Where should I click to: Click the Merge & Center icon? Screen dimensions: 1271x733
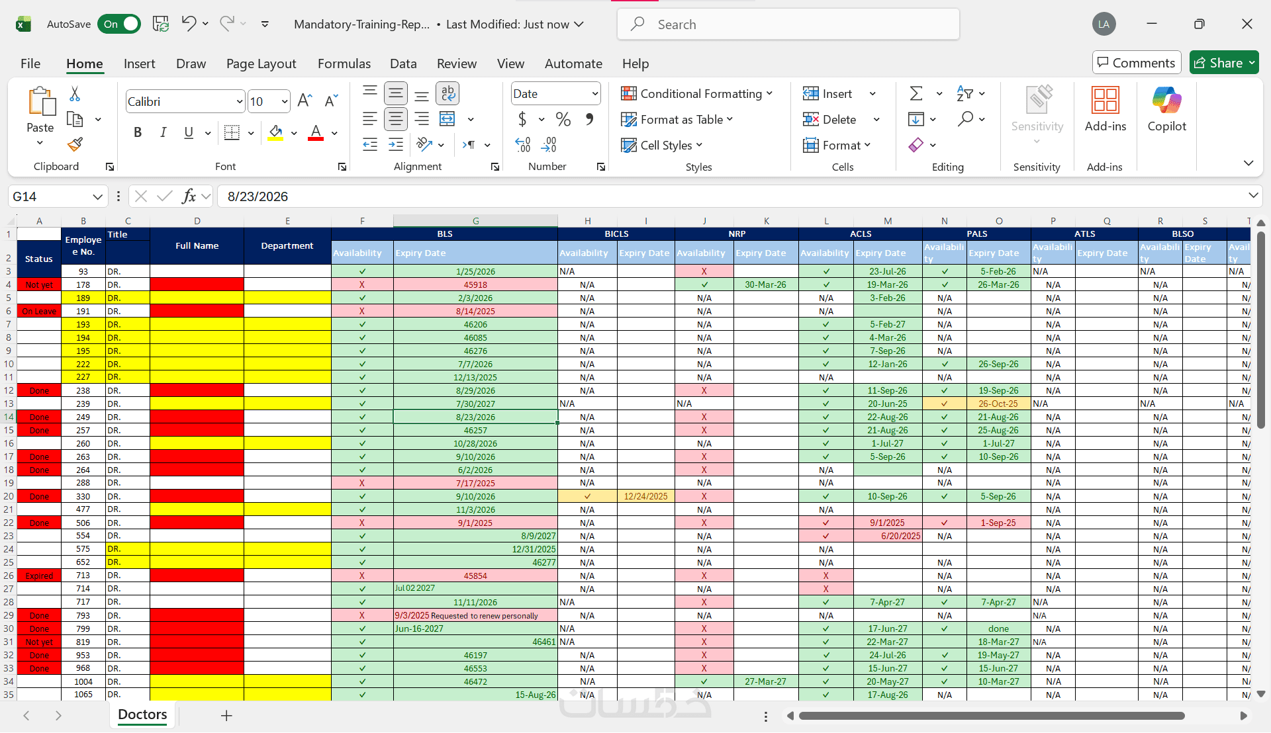click(x=447, y=119)
